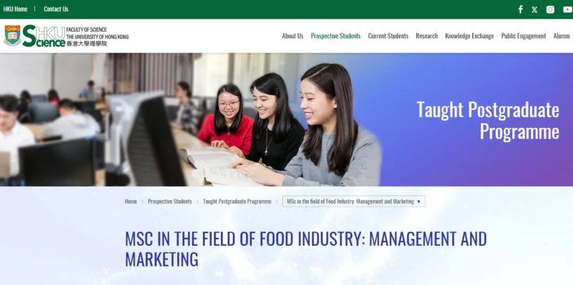
Task: Open the Instagram icon link
Action: tap(550, 10)
